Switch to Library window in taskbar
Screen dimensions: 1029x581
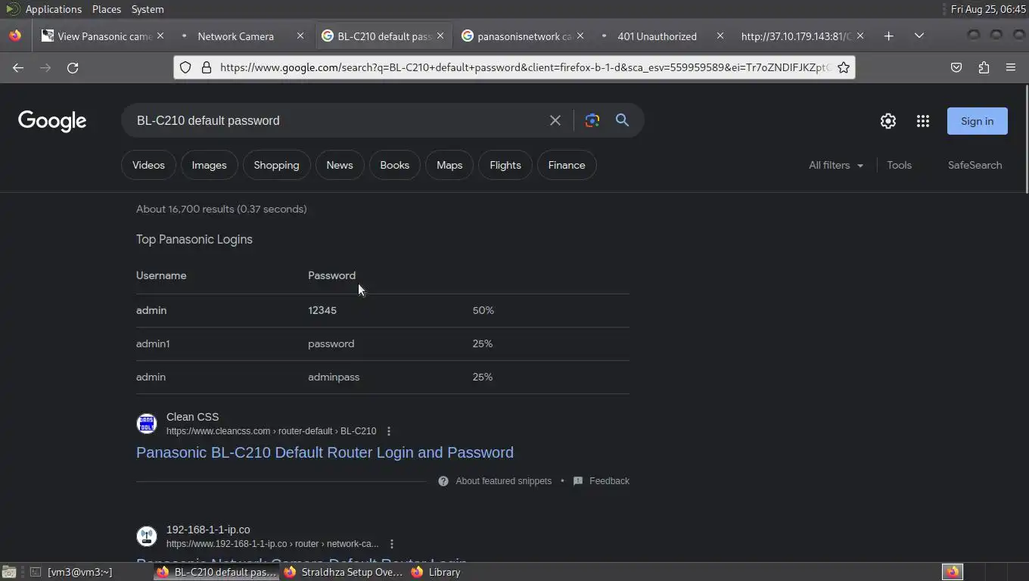coord(437,572)
